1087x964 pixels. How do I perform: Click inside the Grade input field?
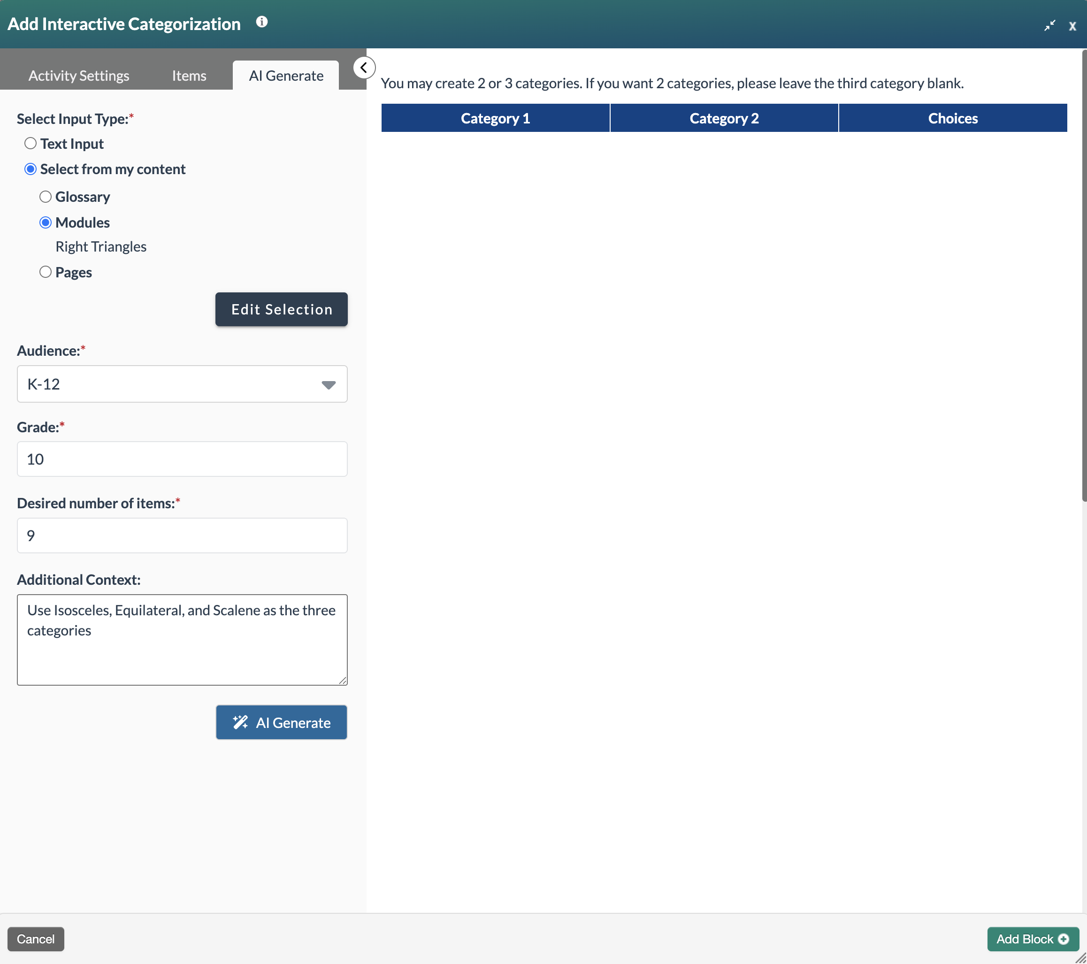pyautogui.click(x=182, y=459)
